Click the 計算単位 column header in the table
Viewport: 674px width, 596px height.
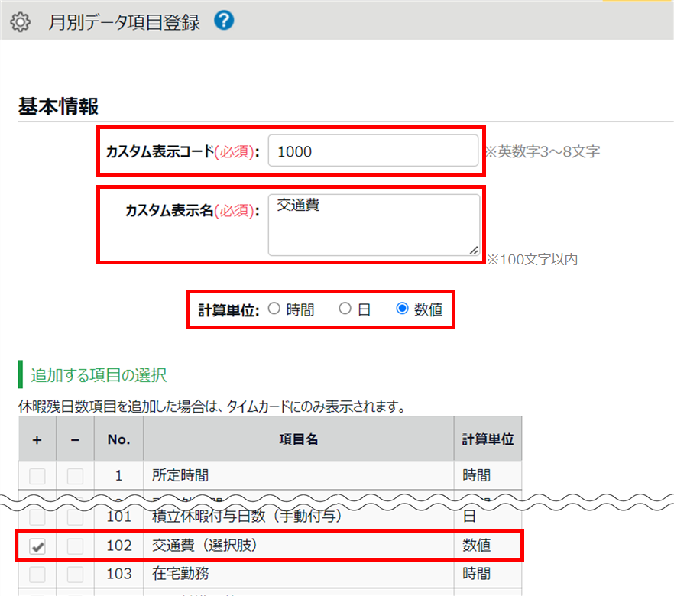tap(488, 439)
